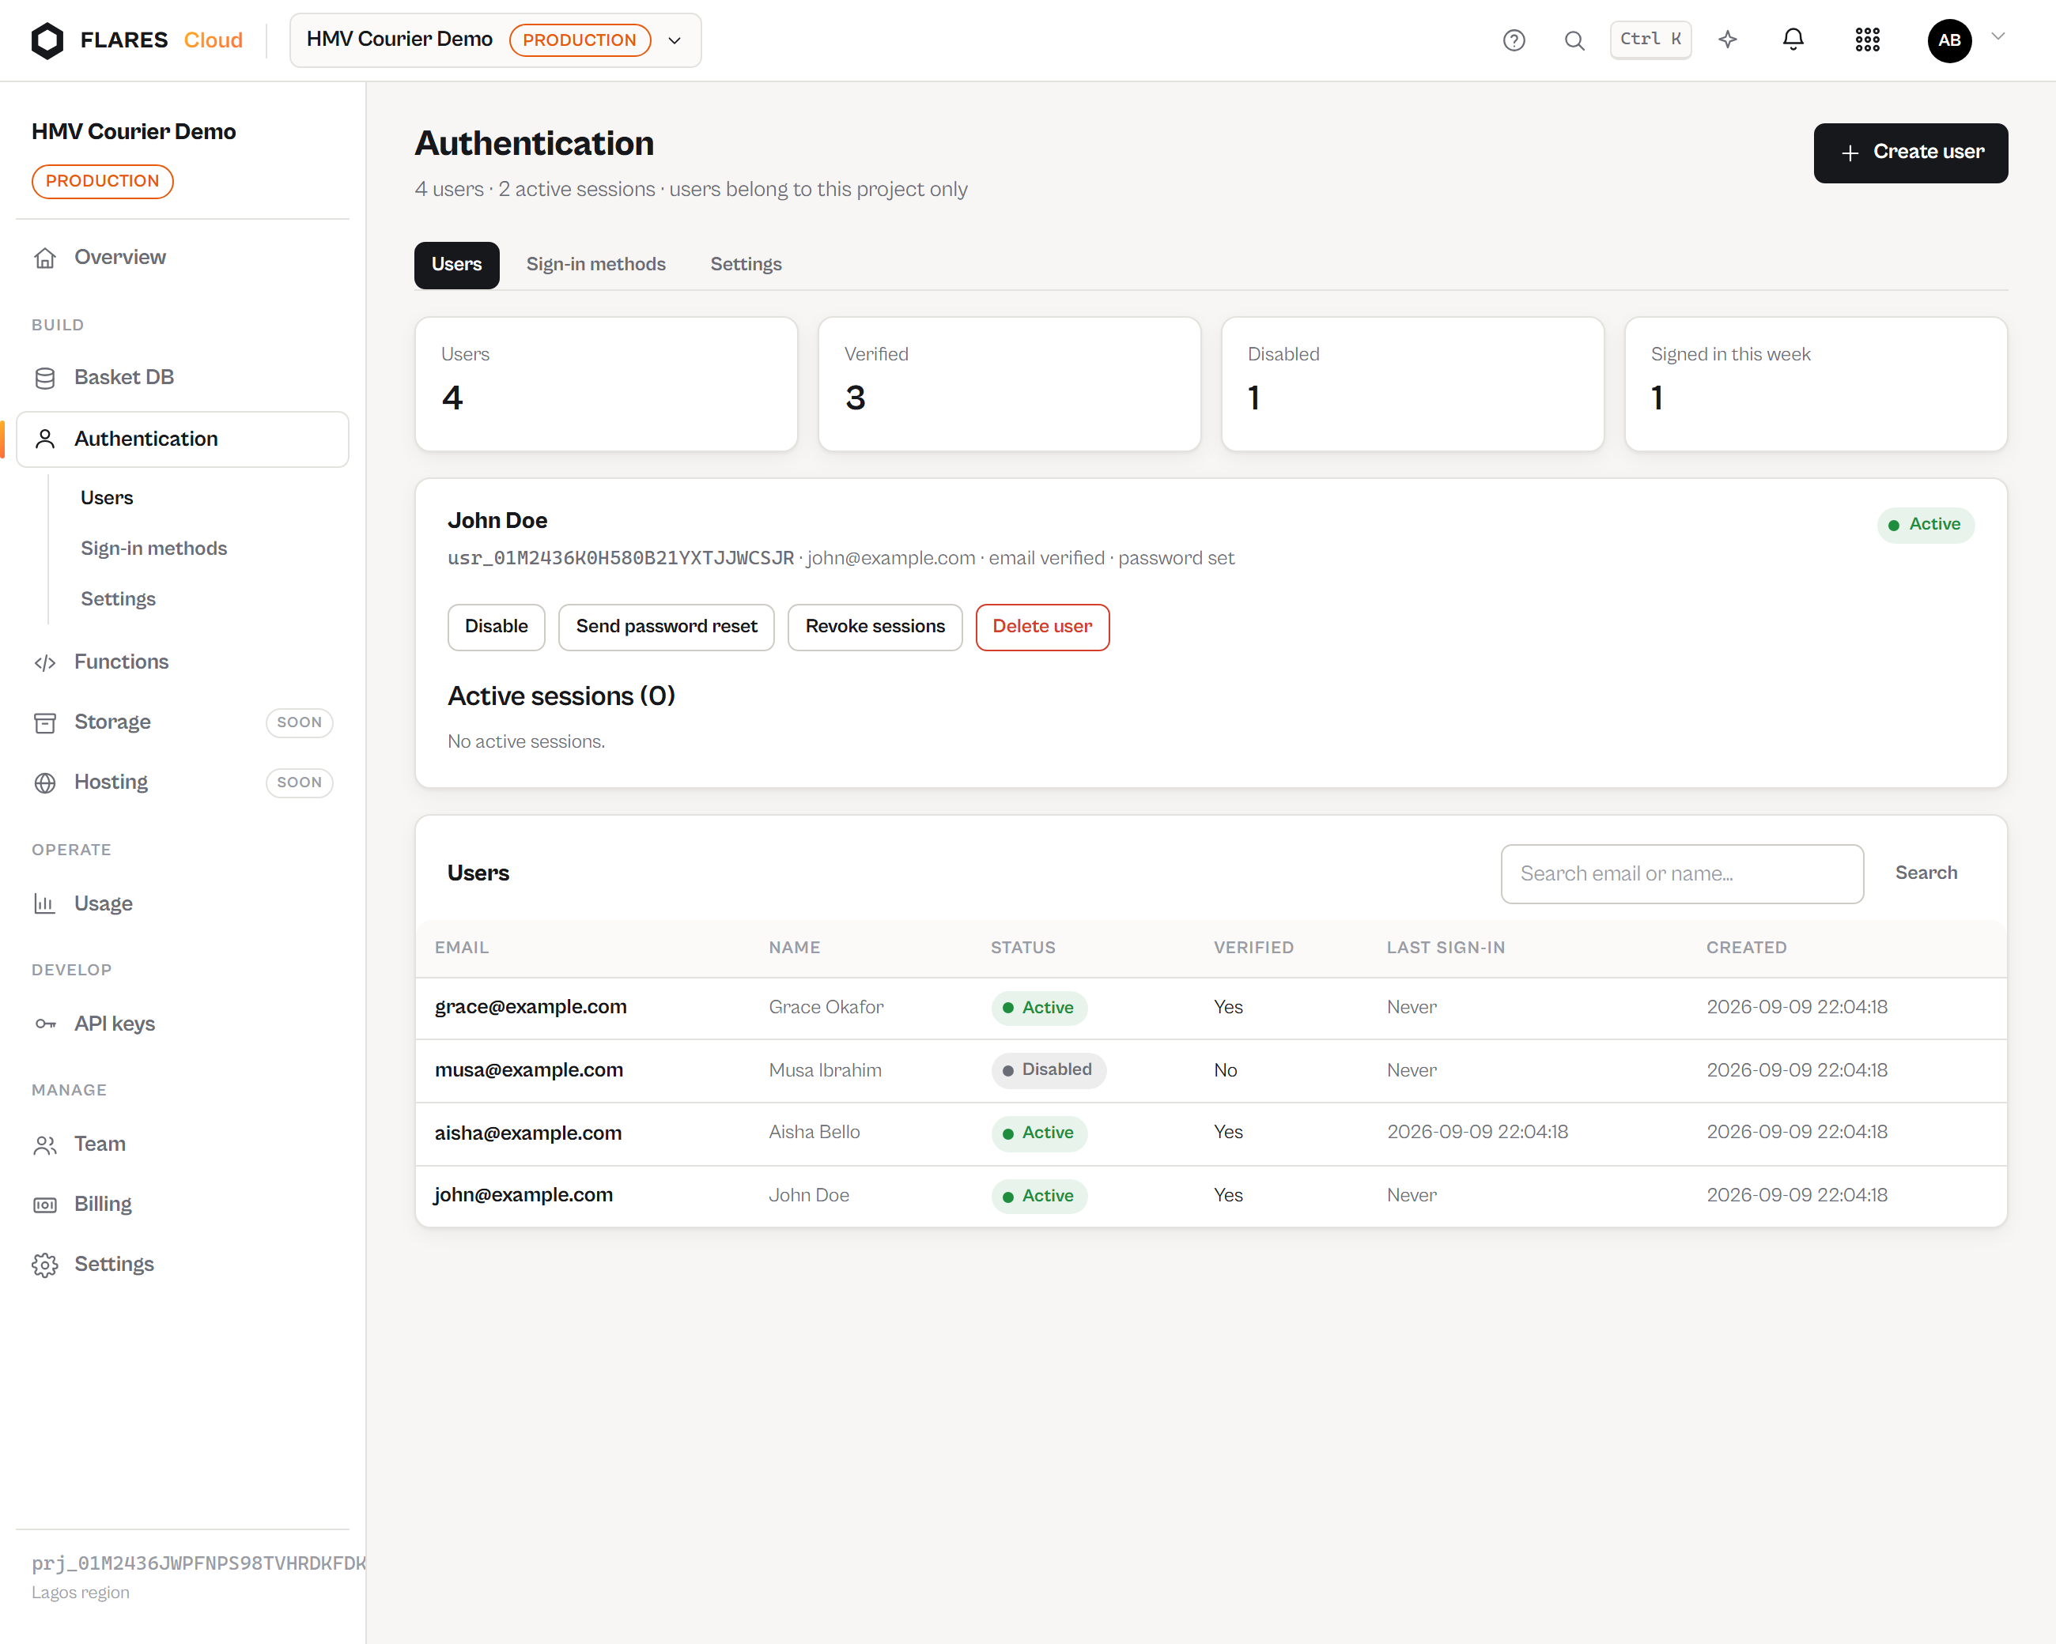Open the apps grid icon
Viewport: 2056px width, 1644px height.
click(1866, 40)
